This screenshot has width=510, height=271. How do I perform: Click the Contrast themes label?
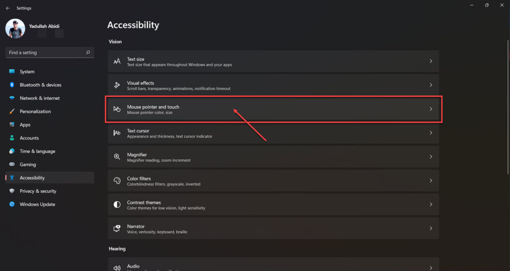[144, 202]
